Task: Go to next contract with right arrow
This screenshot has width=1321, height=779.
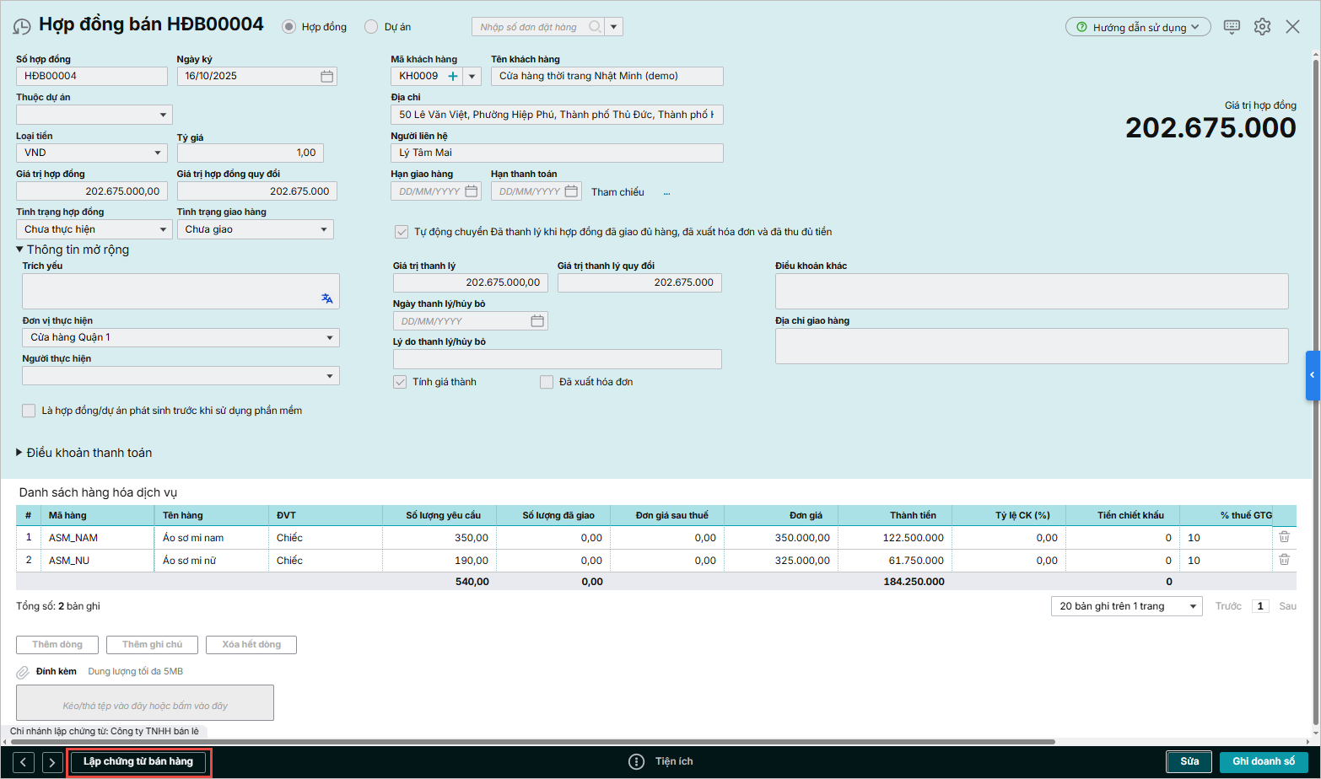Action: pos(52,762)
